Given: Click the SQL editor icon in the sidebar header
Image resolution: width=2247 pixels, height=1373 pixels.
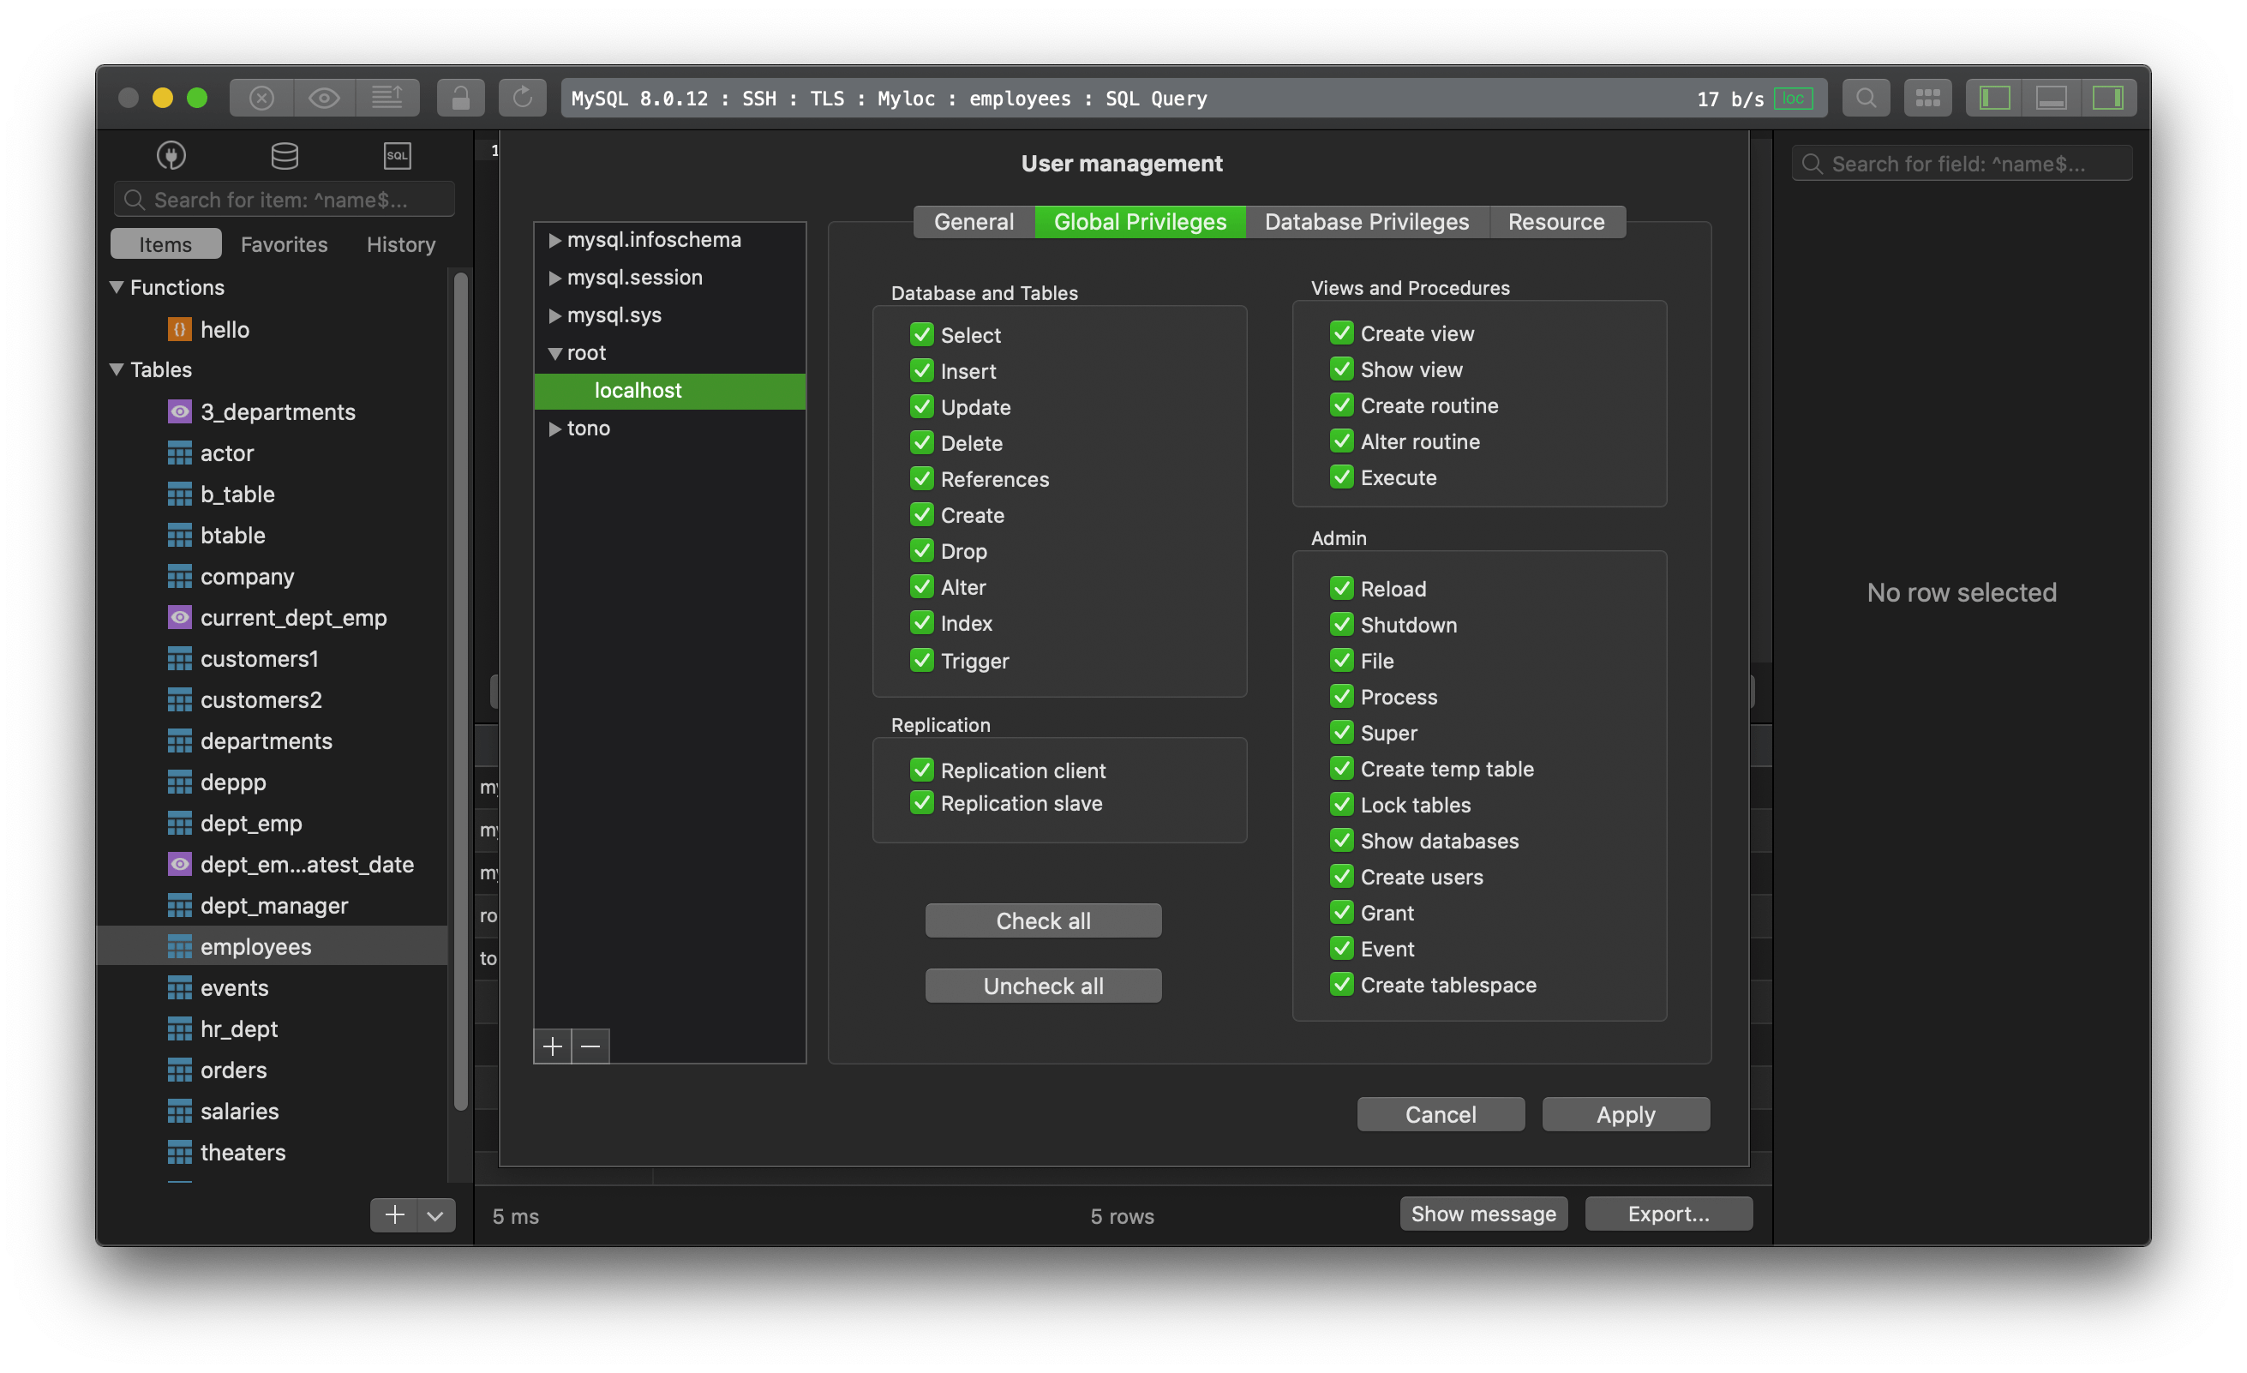Looking at the screenshot, I should (x=397, y=155).
